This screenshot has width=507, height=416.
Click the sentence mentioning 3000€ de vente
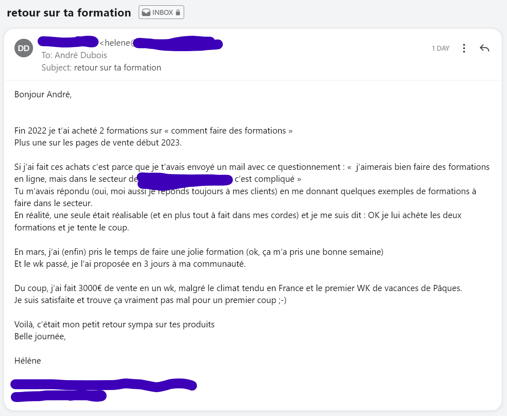pyautogui.click(x=238, y=288)
